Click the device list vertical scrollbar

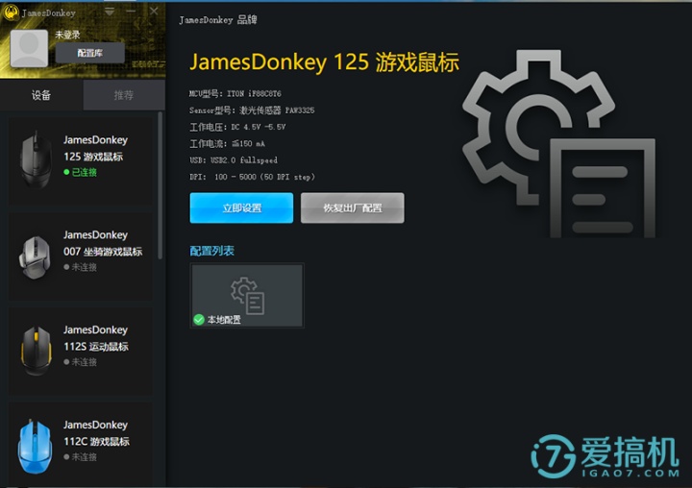pos(160,185)
